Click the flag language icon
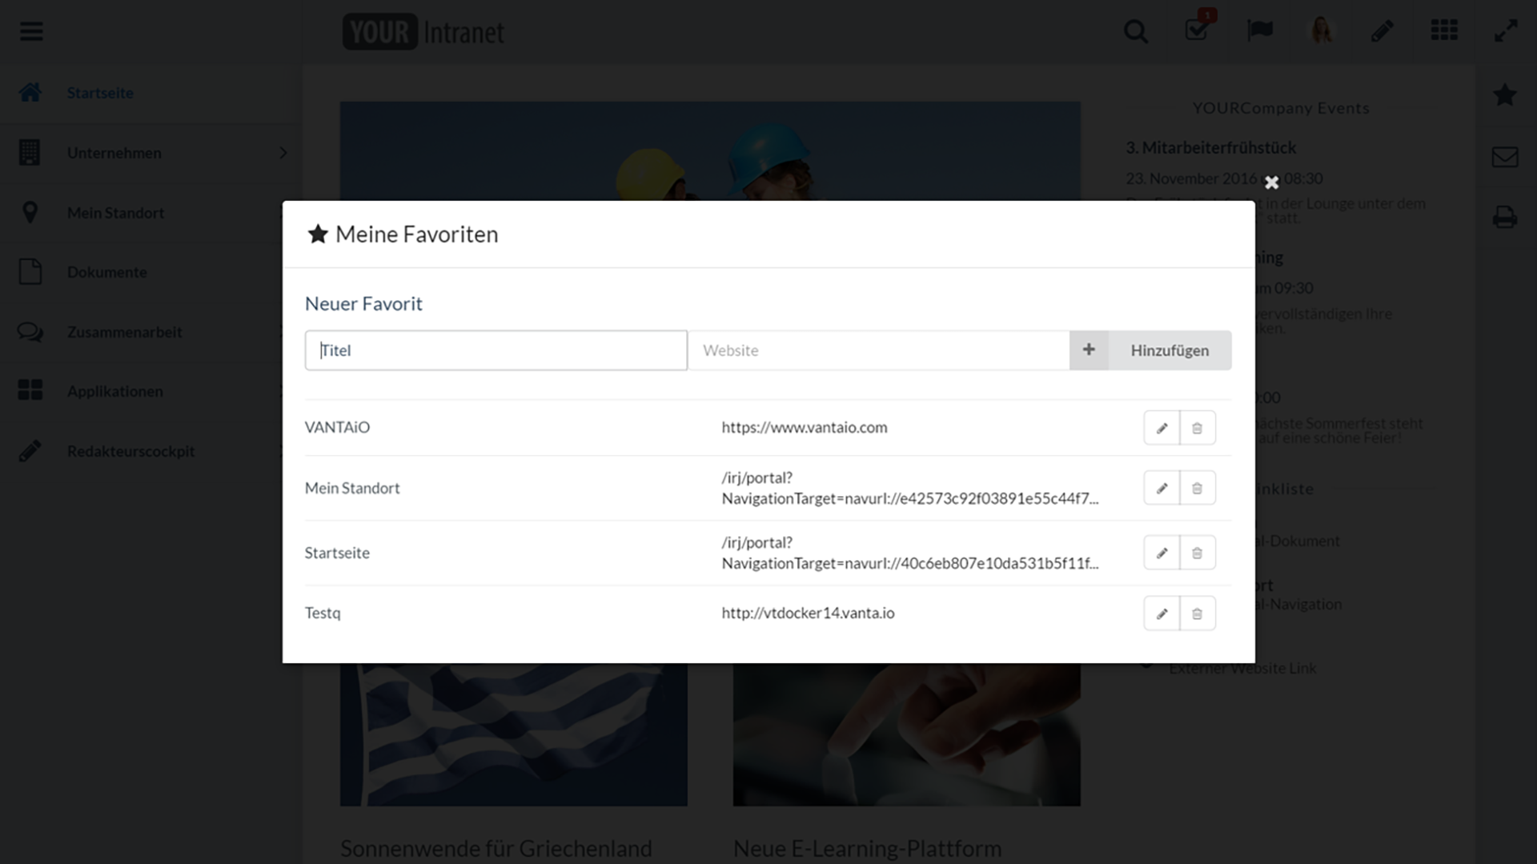This screenshot has height=864, width=1537. click(x=1260, y=30)
